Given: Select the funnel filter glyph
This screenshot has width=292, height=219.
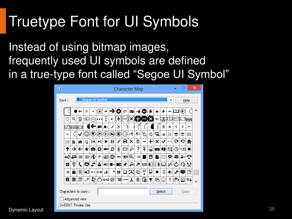Looking at the screenshot, I should [151, 180].
